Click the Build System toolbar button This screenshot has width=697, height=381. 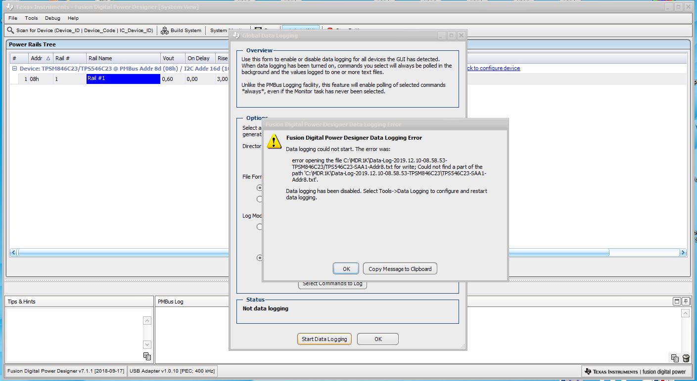pos(181,31)
